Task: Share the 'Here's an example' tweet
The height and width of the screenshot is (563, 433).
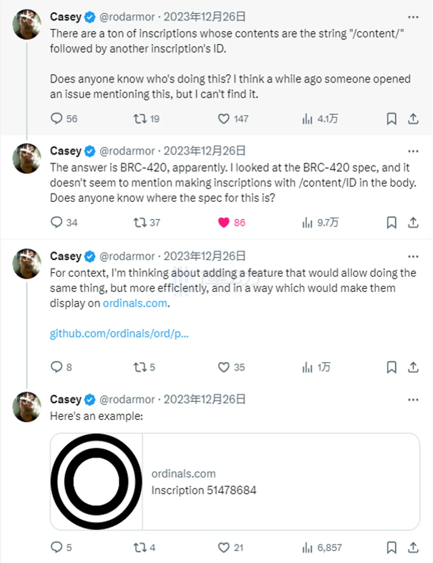Action: 413,547
